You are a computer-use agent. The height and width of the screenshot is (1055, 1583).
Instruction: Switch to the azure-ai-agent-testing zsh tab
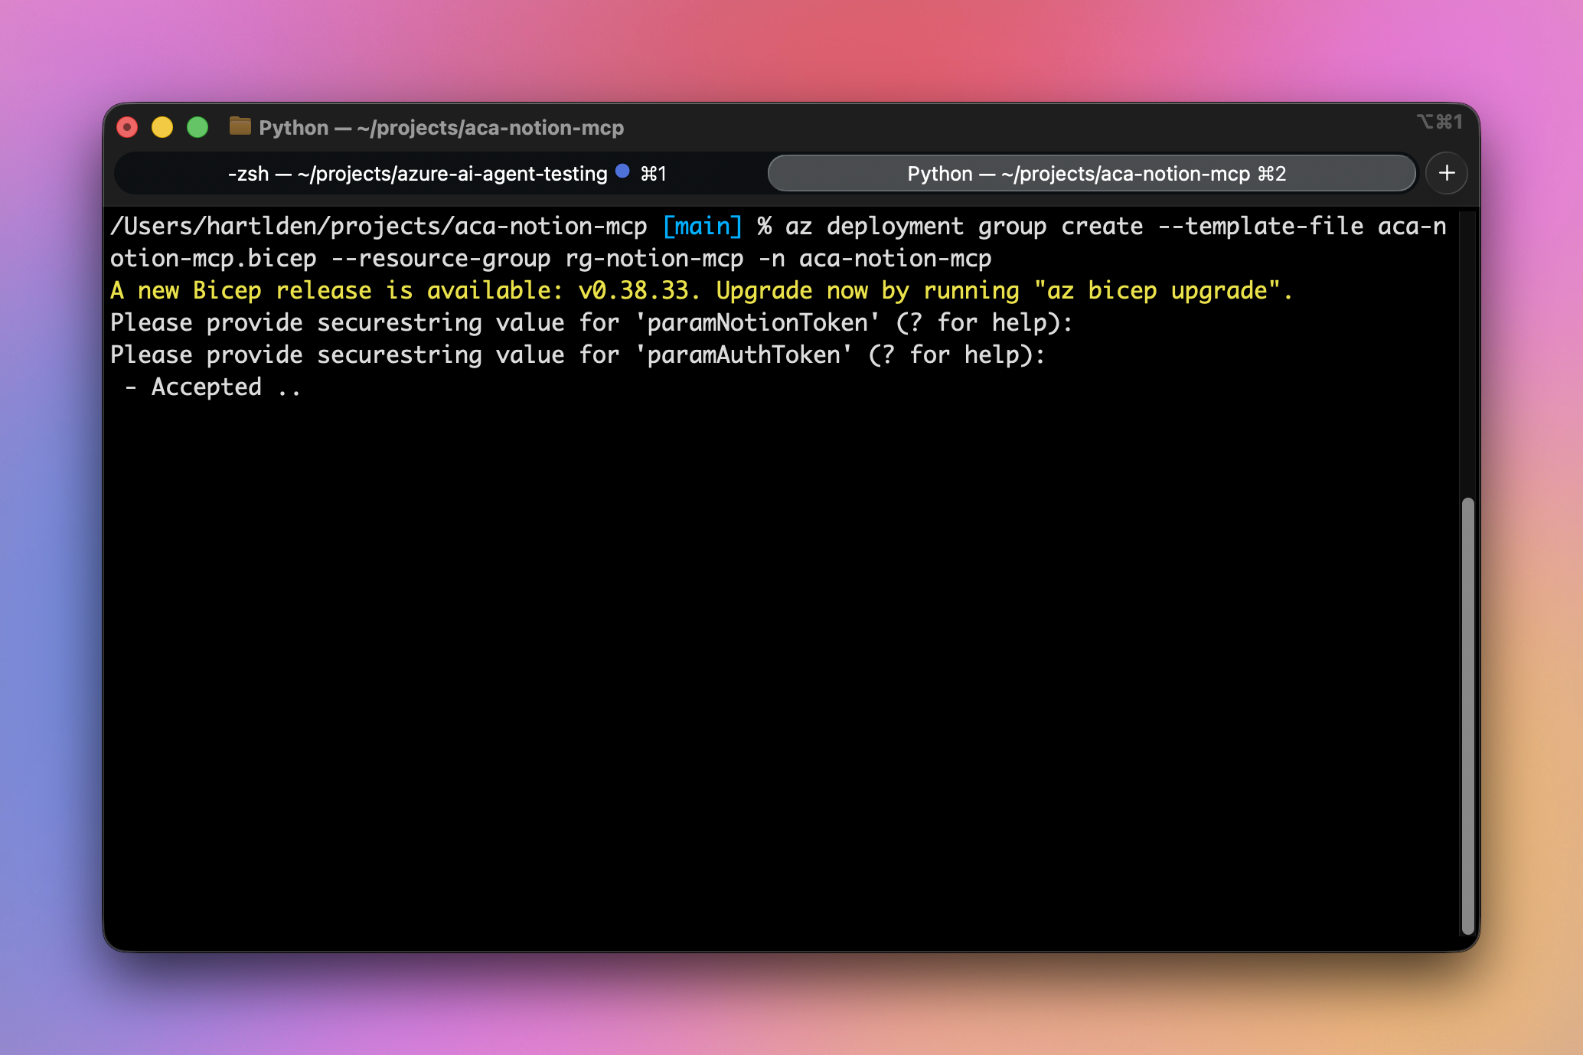(417, 174)
